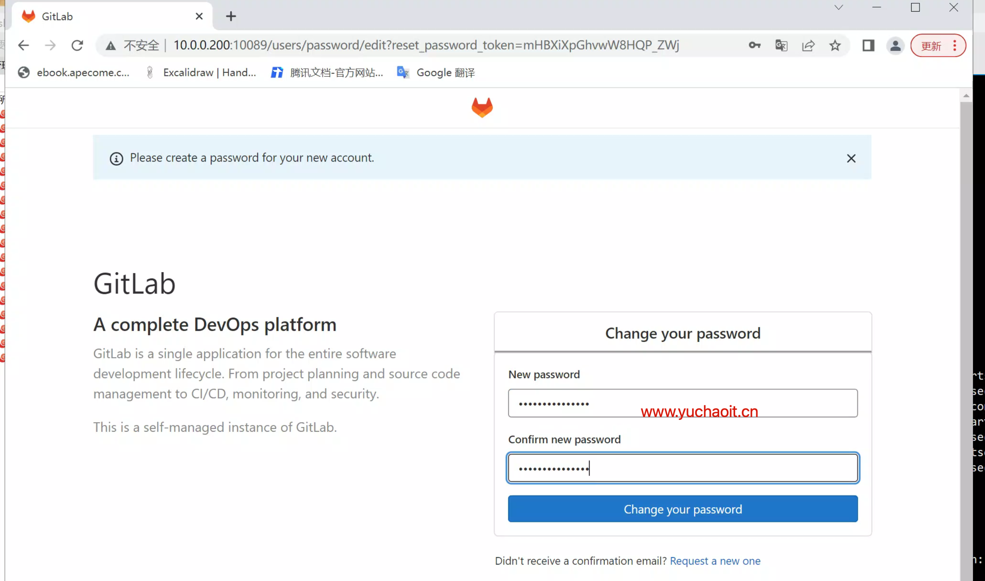Click the browser back arrow
This screenshot has width=985, height=581.
coord(24,45)
